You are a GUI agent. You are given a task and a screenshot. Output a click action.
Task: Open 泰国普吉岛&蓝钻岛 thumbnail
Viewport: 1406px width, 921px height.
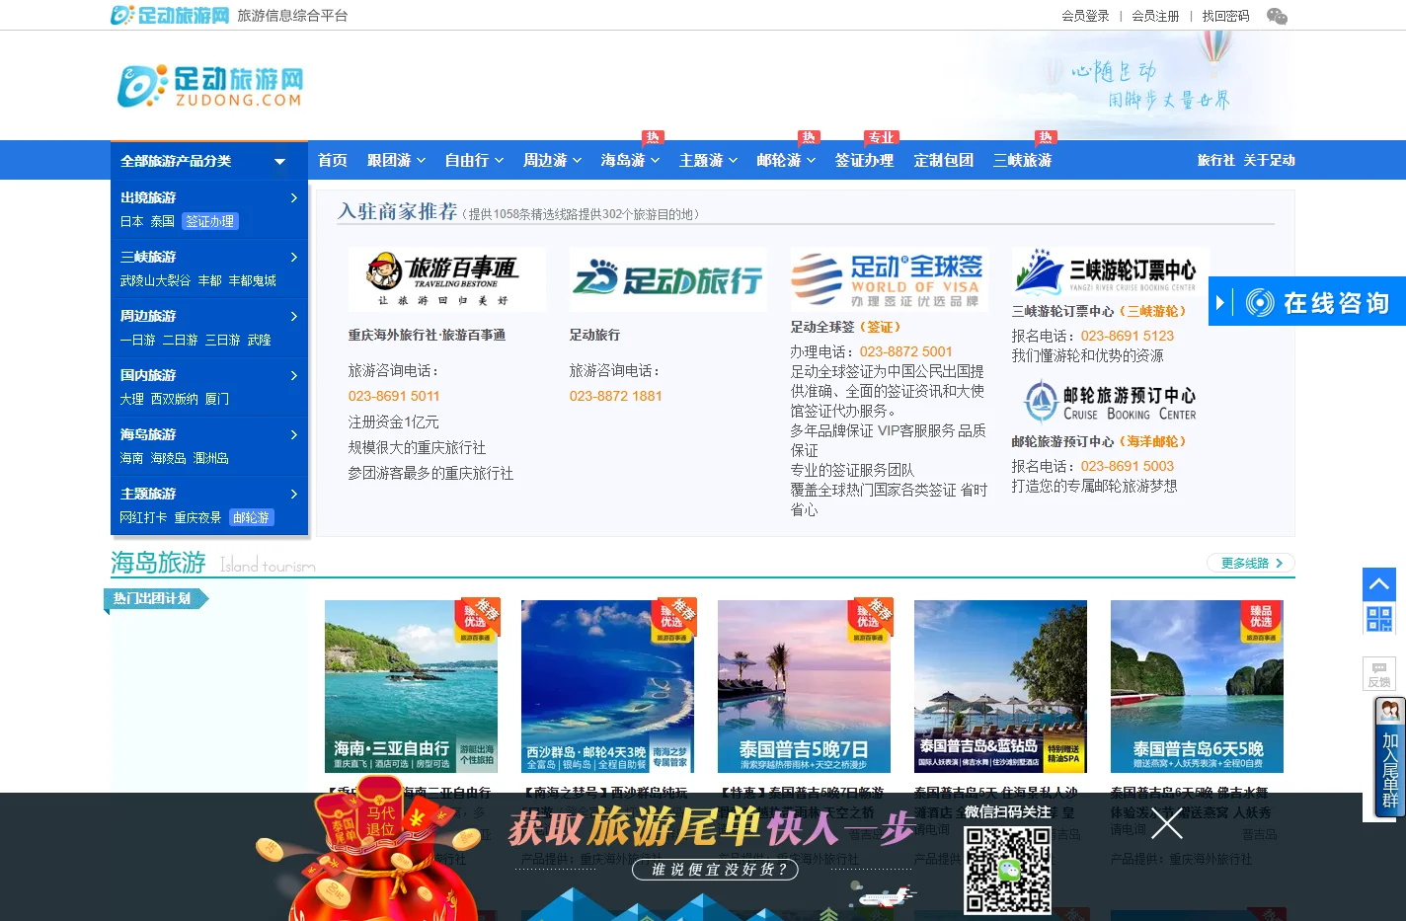click(x=1000, y=686)
